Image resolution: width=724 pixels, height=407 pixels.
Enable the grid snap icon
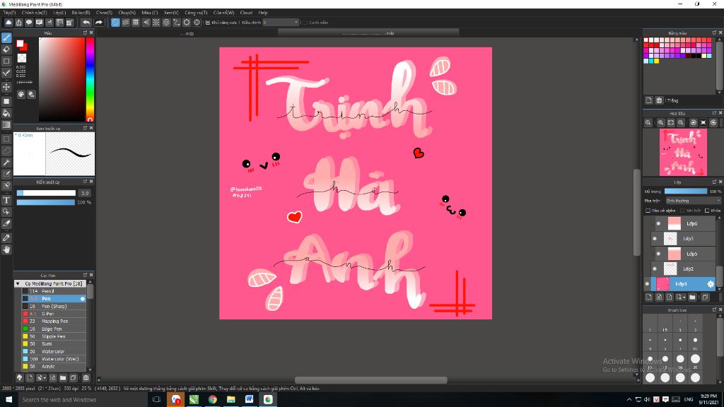pos(136,22)
